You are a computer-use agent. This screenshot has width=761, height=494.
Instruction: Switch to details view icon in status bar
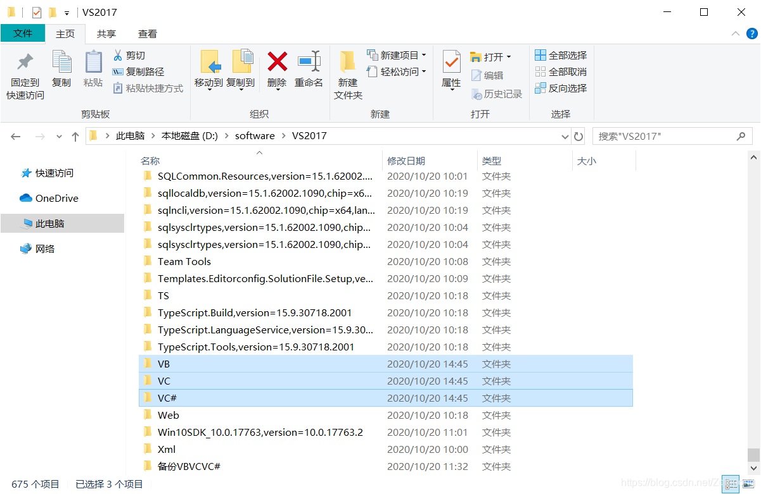coord(731,484)
